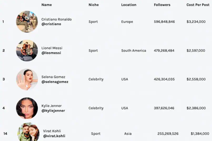Click the @virat.kohli handle

(54, 136)
